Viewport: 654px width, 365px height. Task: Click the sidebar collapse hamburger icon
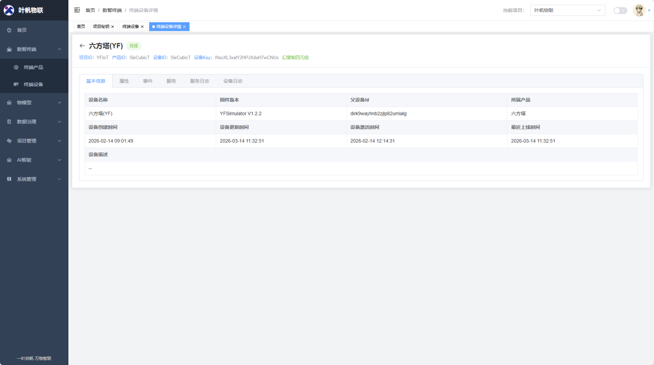point(77,10)
